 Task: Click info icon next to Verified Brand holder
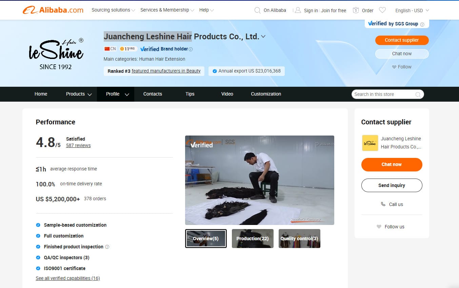tap(191, 49)
